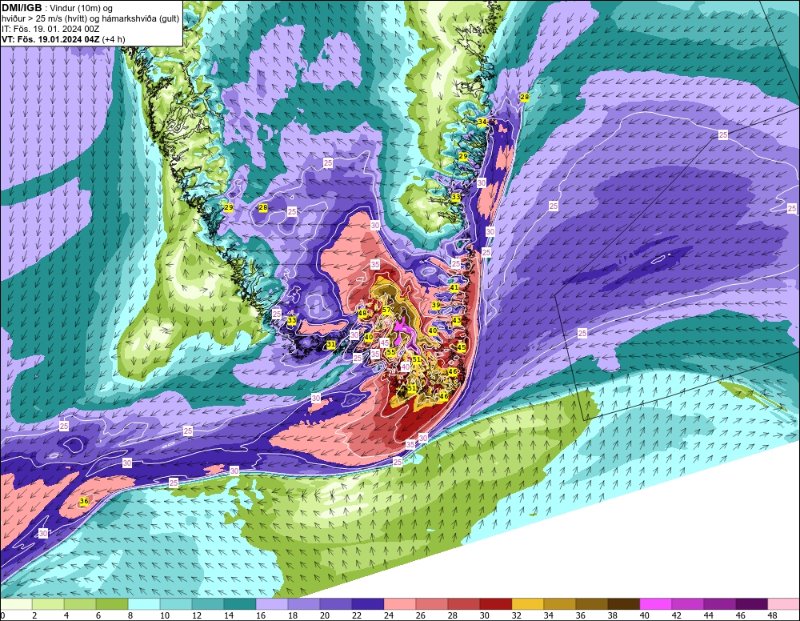This screenshot has height=621, width=800.
Task: Click the 44 tick on the color scale
Action: (x=708, y=616)
